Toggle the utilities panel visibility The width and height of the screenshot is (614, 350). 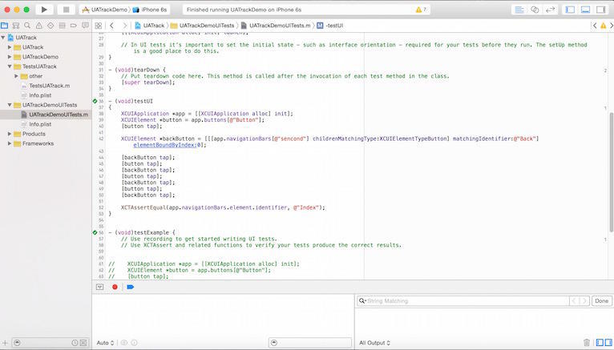(600, 10)
